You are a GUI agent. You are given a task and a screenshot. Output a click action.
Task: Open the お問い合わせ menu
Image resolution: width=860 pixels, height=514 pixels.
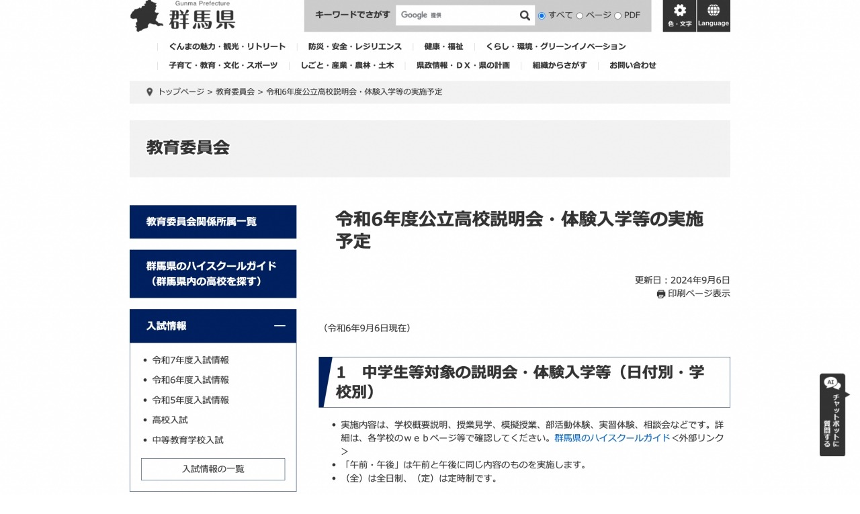click(632, 65)
